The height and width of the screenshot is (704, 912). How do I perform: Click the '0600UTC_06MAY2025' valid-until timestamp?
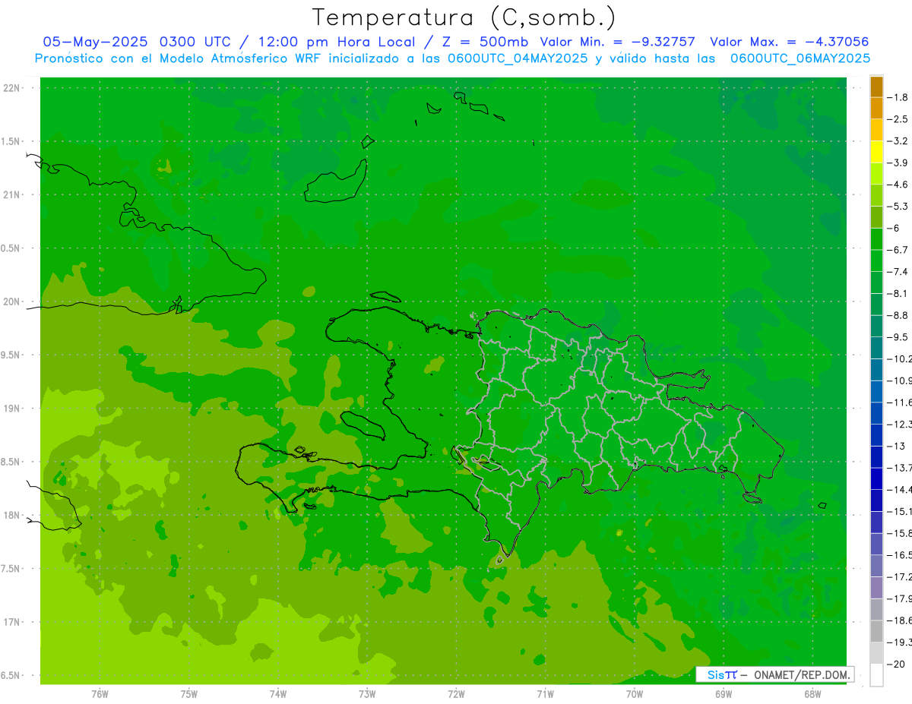coord(800,58)
